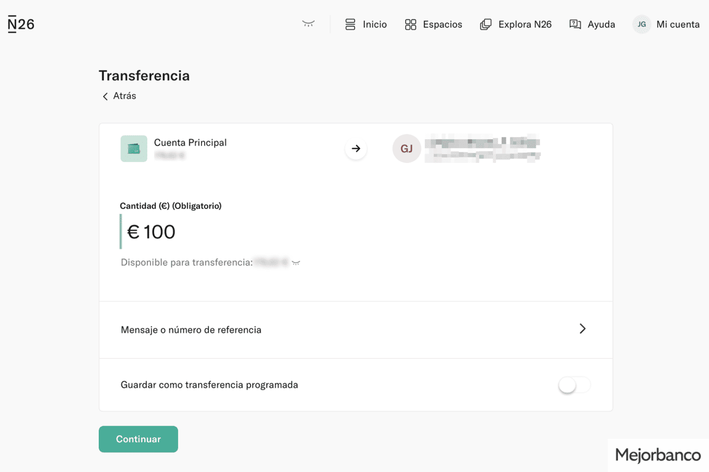Click Cantidad (€) (Obligatorio) label
The width and height of the screenshot is (709, 472).
[x=170, y=206]
